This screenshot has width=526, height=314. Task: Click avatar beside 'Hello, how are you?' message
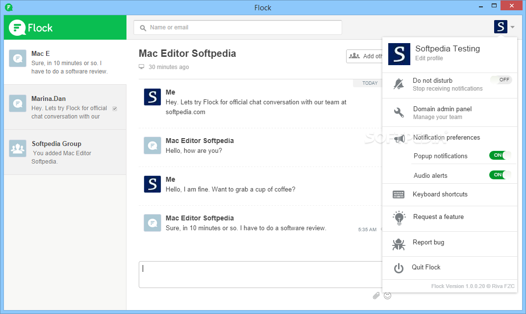152,145
